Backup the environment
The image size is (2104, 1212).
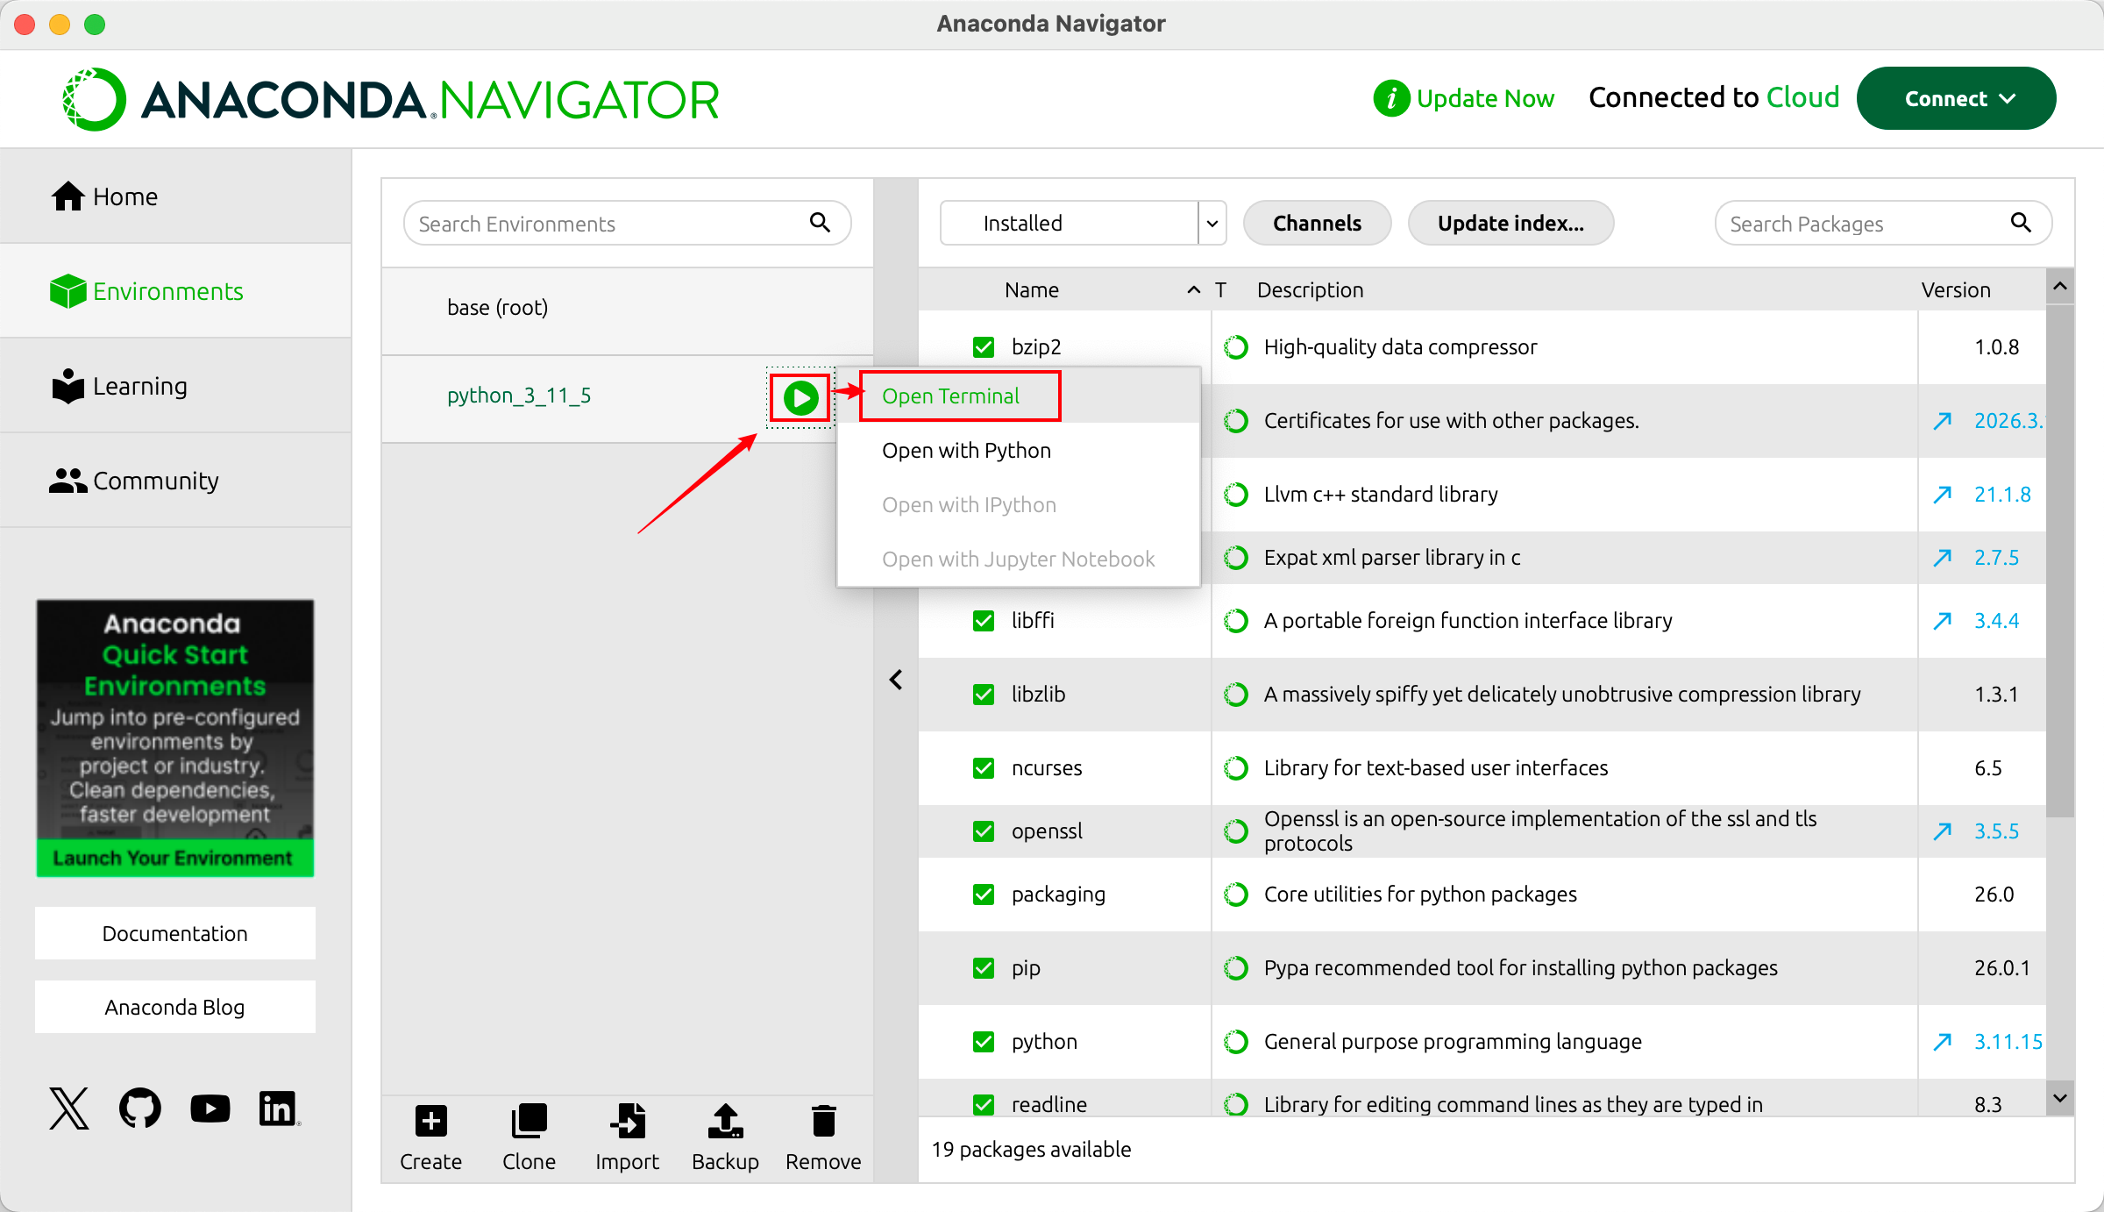(725, 1138)
